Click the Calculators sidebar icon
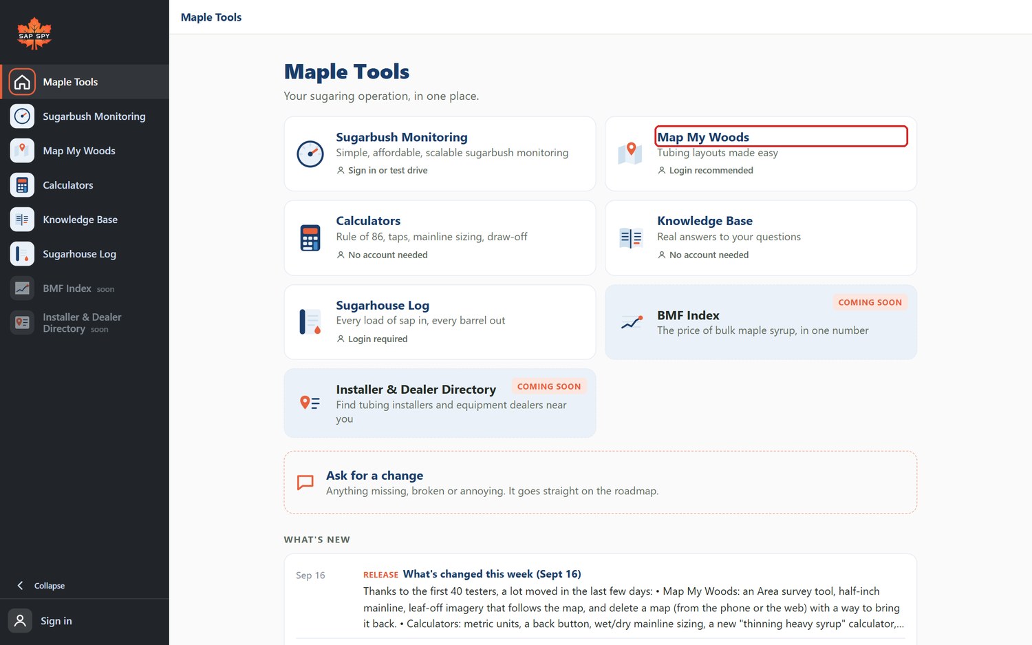This screenshot has width=1032, height=645. [22, 185]
